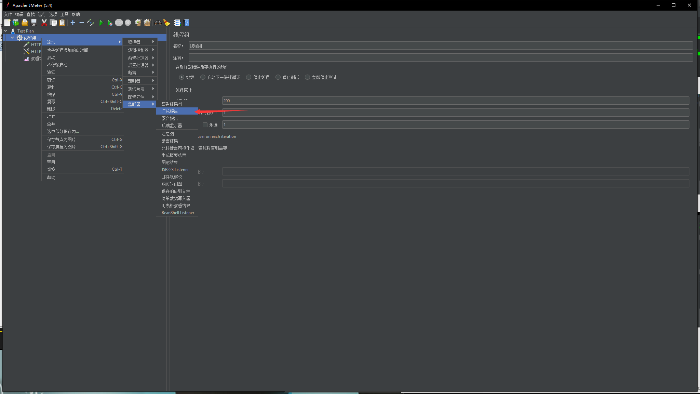The width and height of the screenshot is (700, 394).
Task: Click the binoculars Search icon
Action: coord(158,23)
